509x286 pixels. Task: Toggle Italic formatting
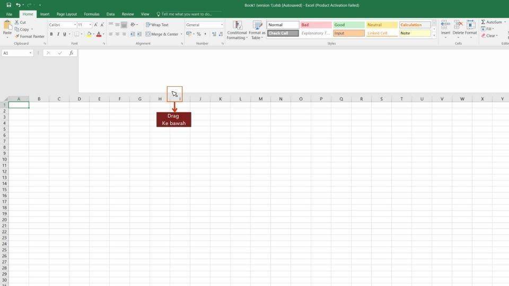(x=58, y=34)
